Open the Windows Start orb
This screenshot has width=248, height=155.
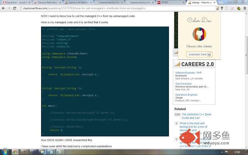(5, 152)
